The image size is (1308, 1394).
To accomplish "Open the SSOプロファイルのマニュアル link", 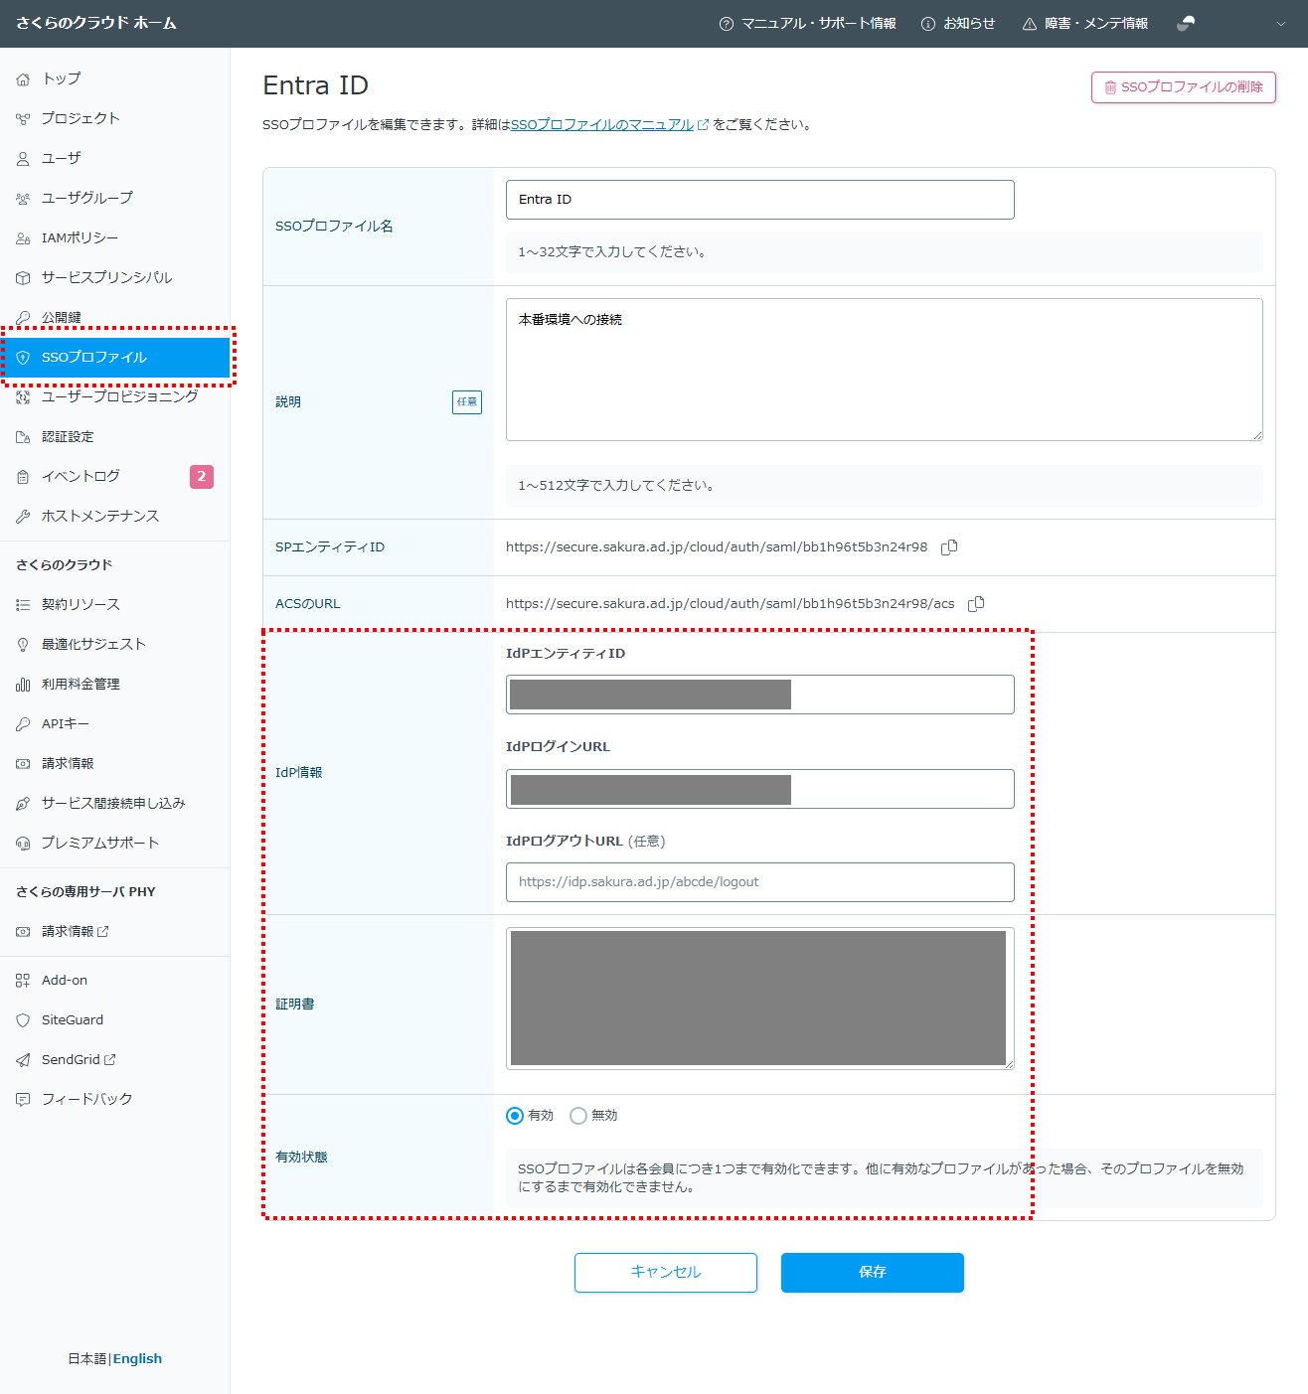I will click(602, 125).
